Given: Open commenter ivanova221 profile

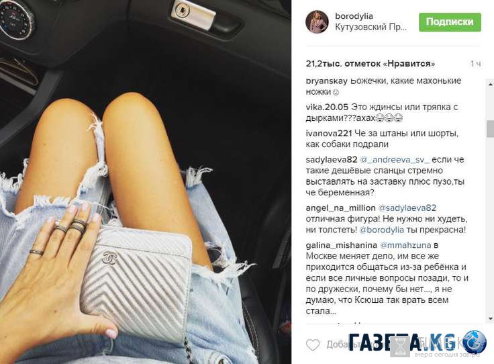Looking at the screenshot, I should click(329, 134).
